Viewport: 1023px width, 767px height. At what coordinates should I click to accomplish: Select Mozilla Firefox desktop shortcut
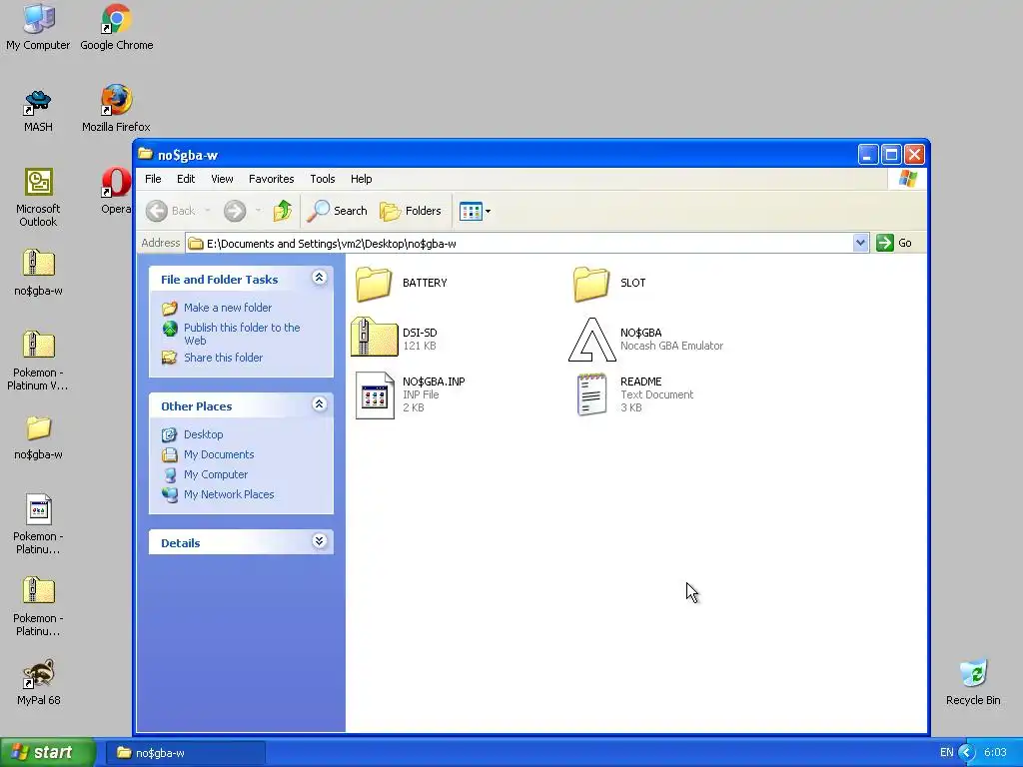coord(116,108)
